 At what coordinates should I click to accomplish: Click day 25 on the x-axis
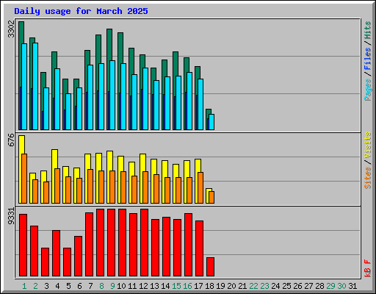(286, 286)
